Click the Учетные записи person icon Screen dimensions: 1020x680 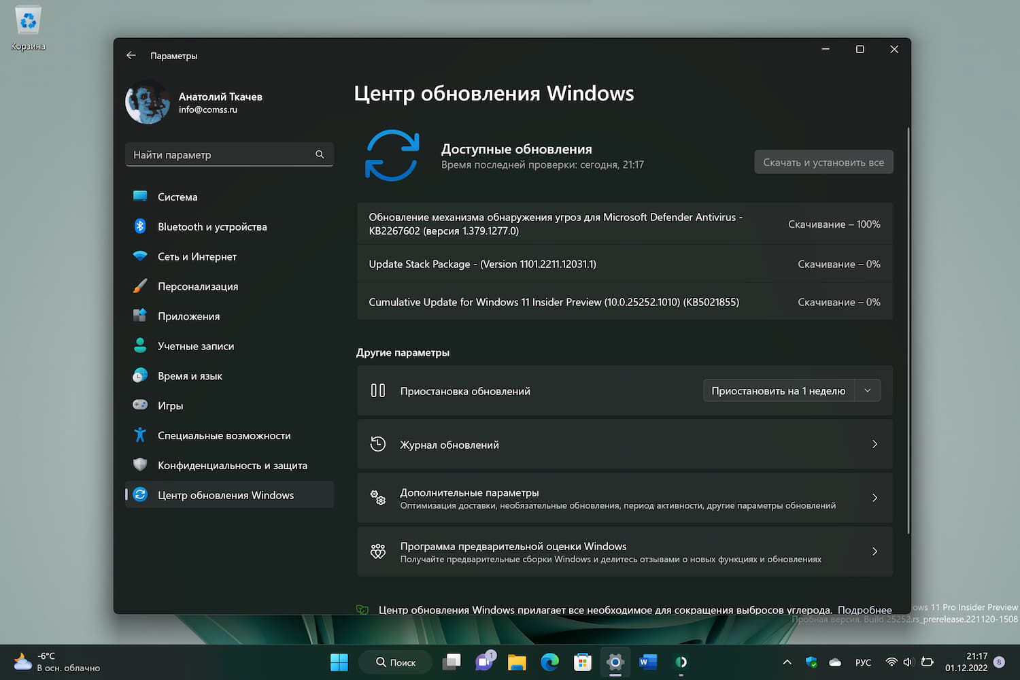point(140,346)
